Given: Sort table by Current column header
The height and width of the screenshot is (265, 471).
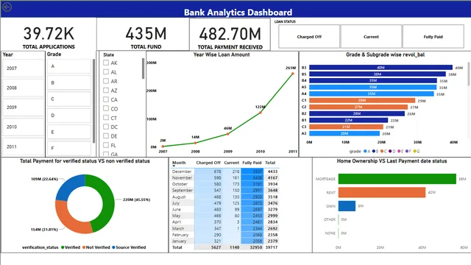Looking at the screenshot, I should 232,163.
